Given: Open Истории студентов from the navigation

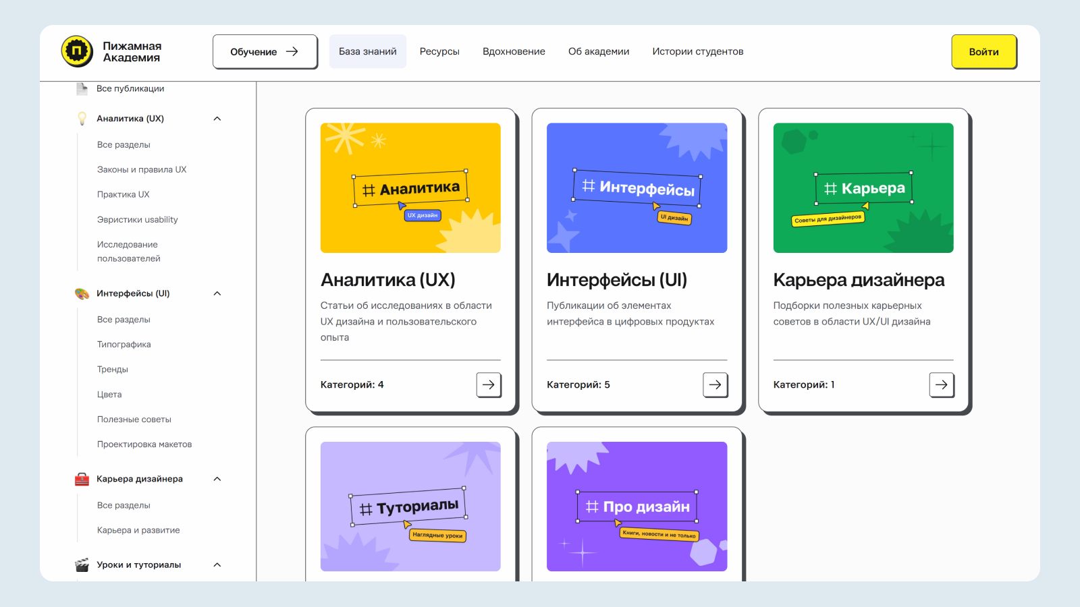Looking at the screenshot, I should coord(697,51).
